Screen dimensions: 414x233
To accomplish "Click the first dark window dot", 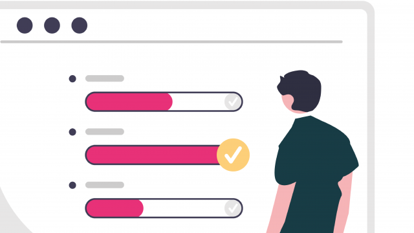I will (25, 25).
